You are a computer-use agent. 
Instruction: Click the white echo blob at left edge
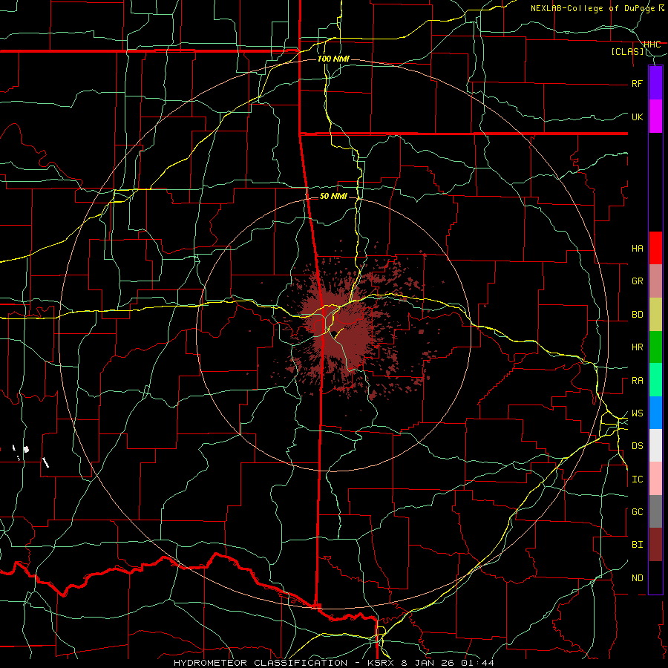coord(26,449)
